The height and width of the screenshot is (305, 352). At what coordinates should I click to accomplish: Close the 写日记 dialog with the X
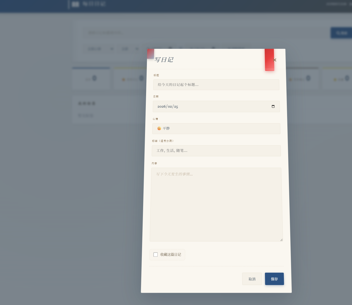pyautogui.click(x=275, y=60)
